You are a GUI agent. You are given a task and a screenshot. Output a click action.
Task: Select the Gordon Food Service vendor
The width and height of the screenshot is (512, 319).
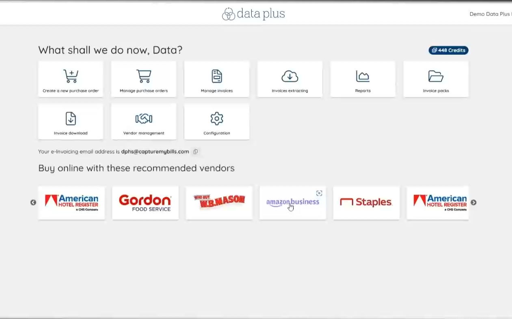pos(145,203)
